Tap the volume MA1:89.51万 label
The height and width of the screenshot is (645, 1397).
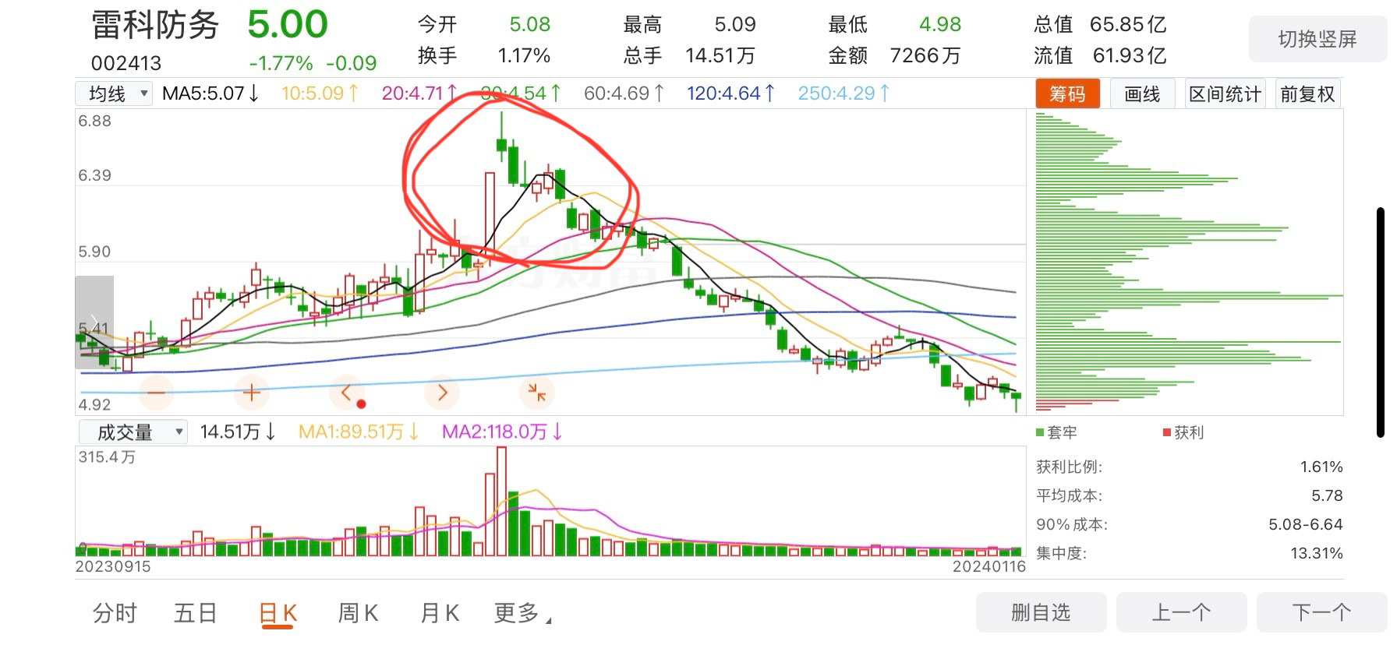click(359, 432)
